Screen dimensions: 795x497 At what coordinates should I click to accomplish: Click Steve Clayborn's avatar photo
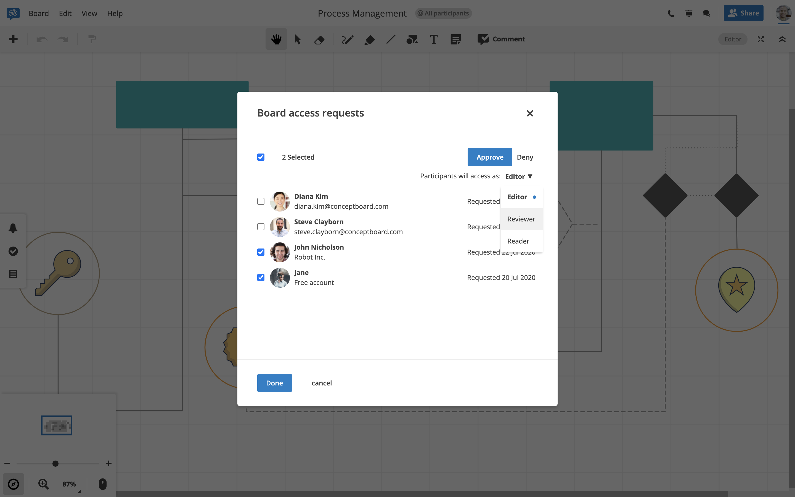point(280,227)
